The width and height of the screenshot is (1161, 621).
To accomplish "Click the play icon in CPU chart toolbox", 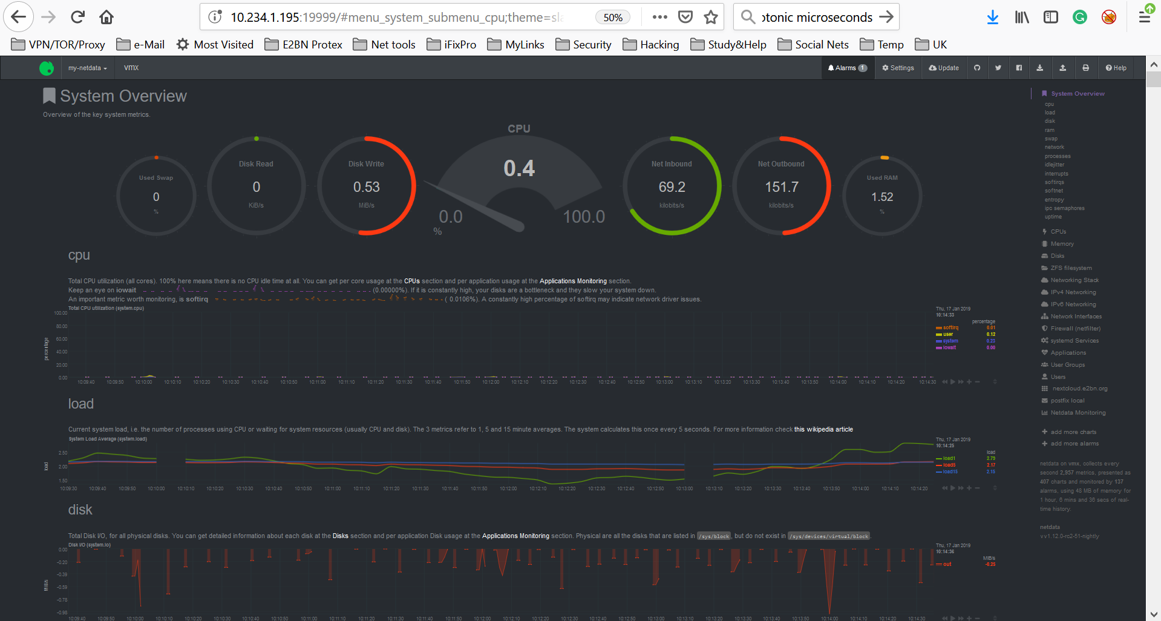I will click(x=953, y=382).
